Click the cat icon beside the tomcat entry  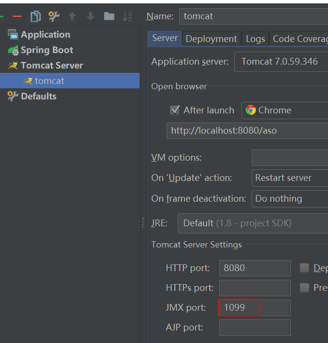(28, 81)
